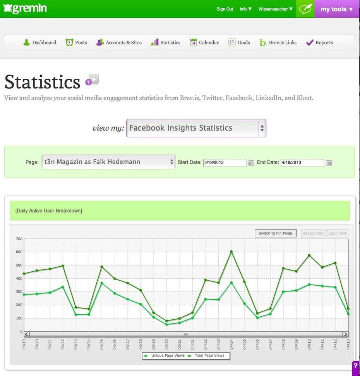This screenshot has height=376, width=360.
Task: Click Switch to Pin Mode button
Action: [276, 233]
